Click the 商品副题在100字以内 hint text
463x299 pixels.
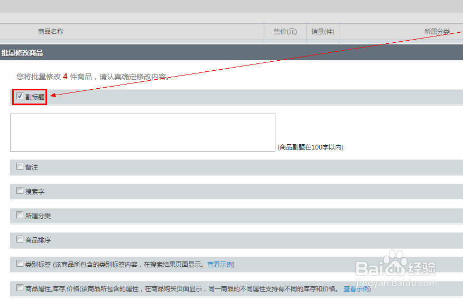click(310, 147)
